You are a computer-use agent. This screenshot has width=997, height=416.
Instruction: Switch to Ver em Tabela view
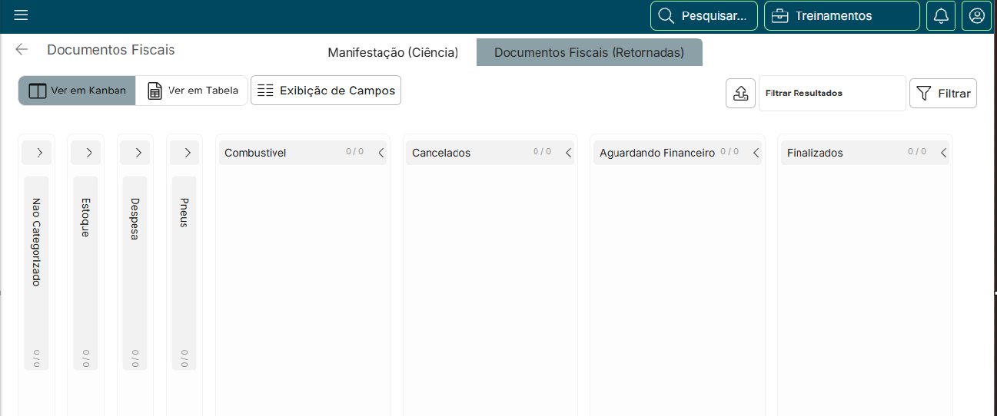191,91
